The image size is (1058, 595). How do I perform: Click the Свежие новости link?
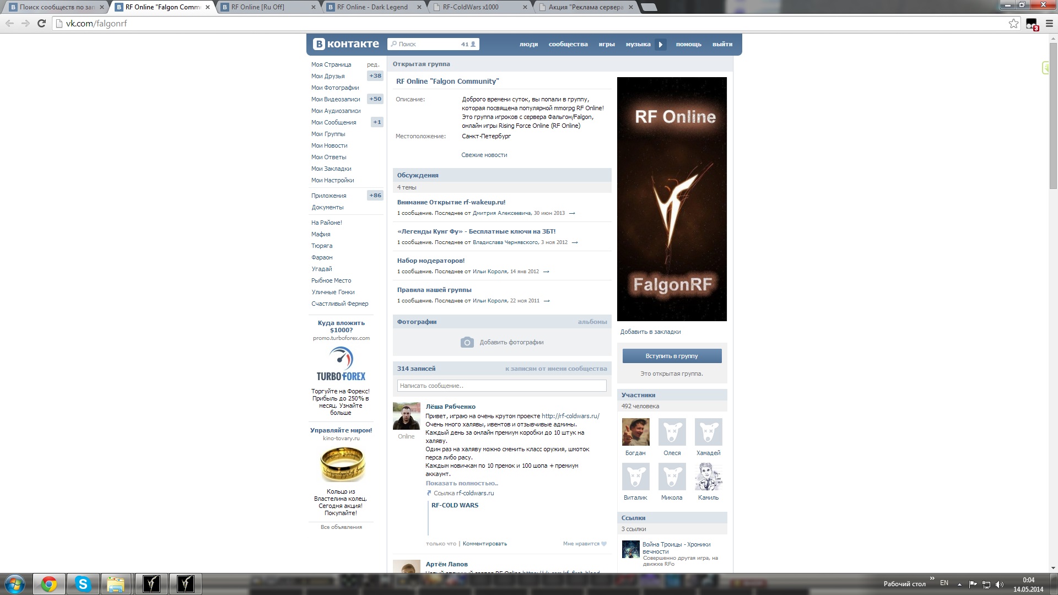(x=484, y=155)
